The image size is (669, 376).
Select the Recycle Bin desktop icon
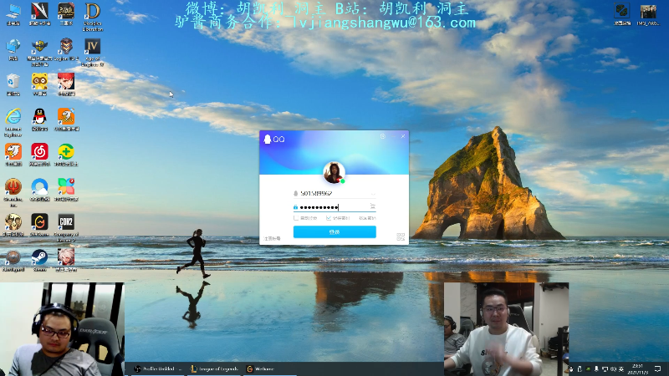pyautogui.click(x=13, y=84)
